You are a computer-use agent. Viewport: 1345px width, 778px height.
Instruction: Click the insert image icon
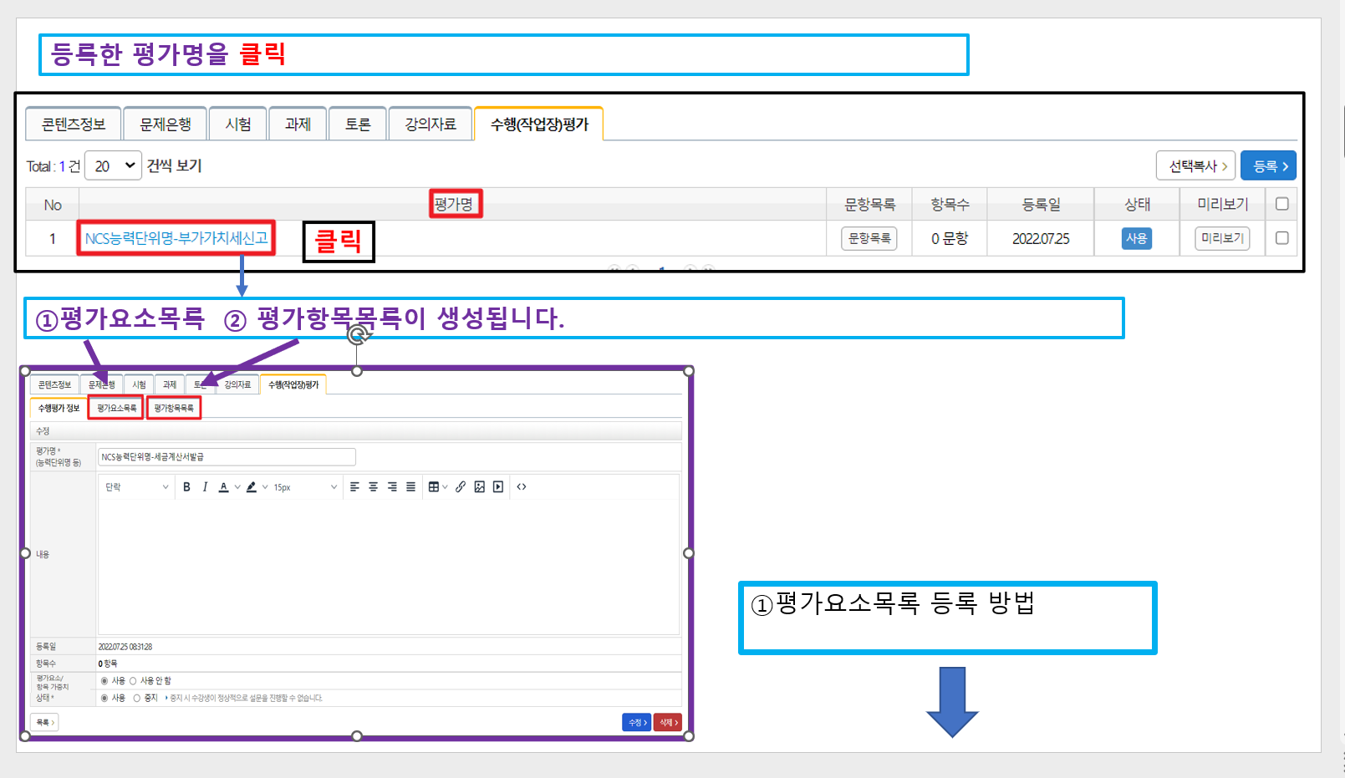point(479,487)
